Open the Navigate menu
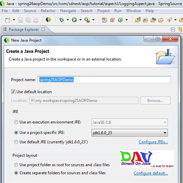Image resolution: width=183 pixels, height=183 pixels. (68, 11)
